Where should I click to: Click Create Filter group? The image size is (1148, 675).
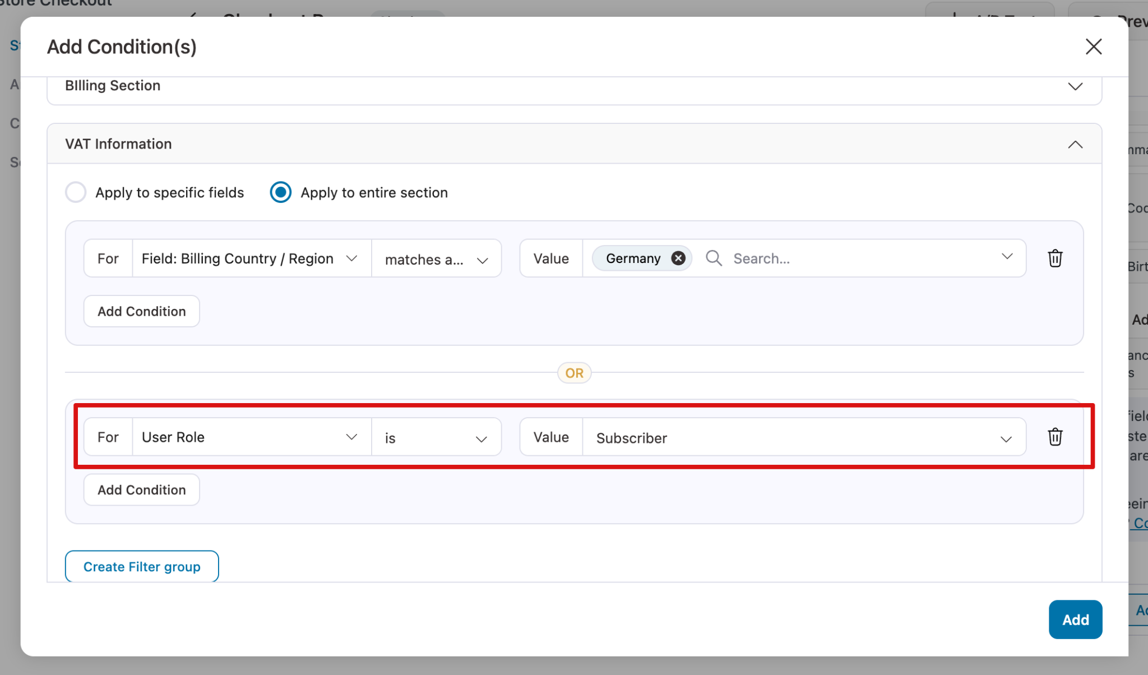[141, 566]
